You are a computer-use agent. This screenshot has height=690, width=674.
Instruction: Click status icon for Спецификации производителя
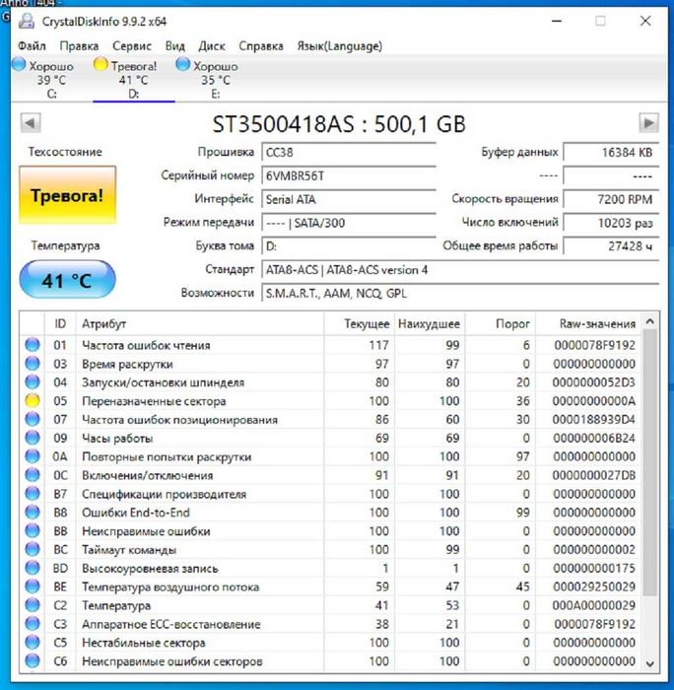click(33, 493)
